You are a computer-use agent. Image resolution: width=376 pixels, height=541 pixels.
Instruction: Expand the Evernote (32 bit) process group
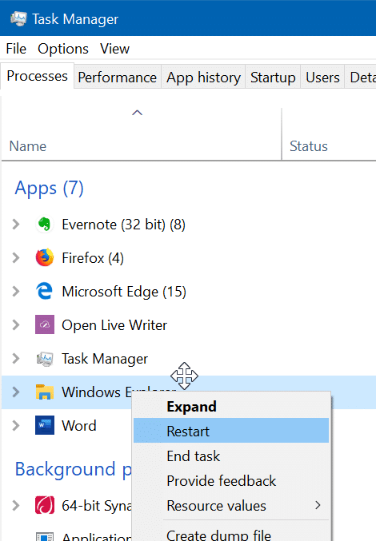15,225
